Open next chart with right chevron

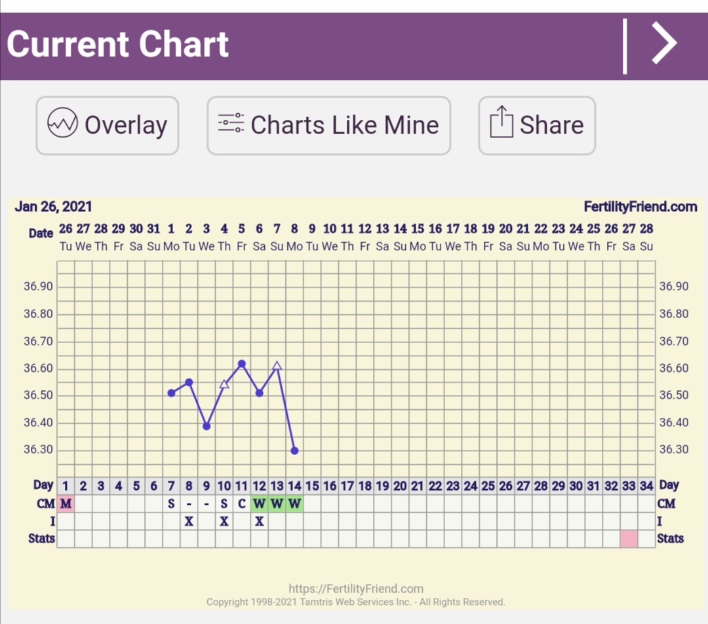coord(663,45)
